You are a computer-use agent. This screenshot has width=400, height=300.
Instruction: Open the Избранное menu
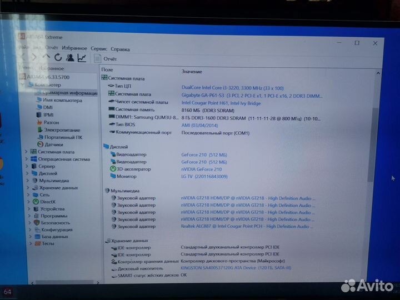74,48
